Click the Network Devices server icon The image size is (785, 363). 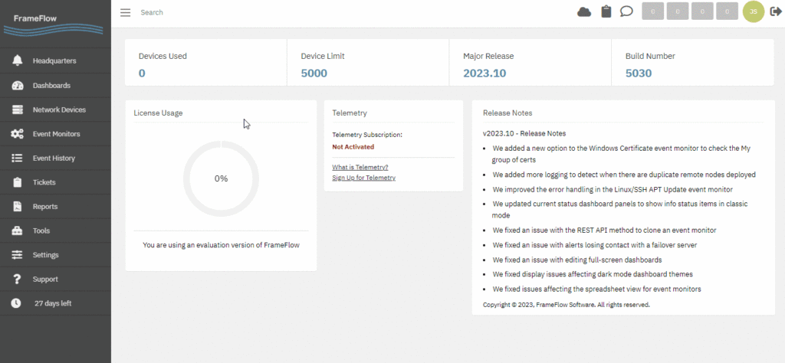click(18, 110)
